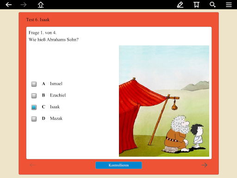
Task: Uncheck answer C Isaak
Action: pyautogui.click(x=34, y=107)
